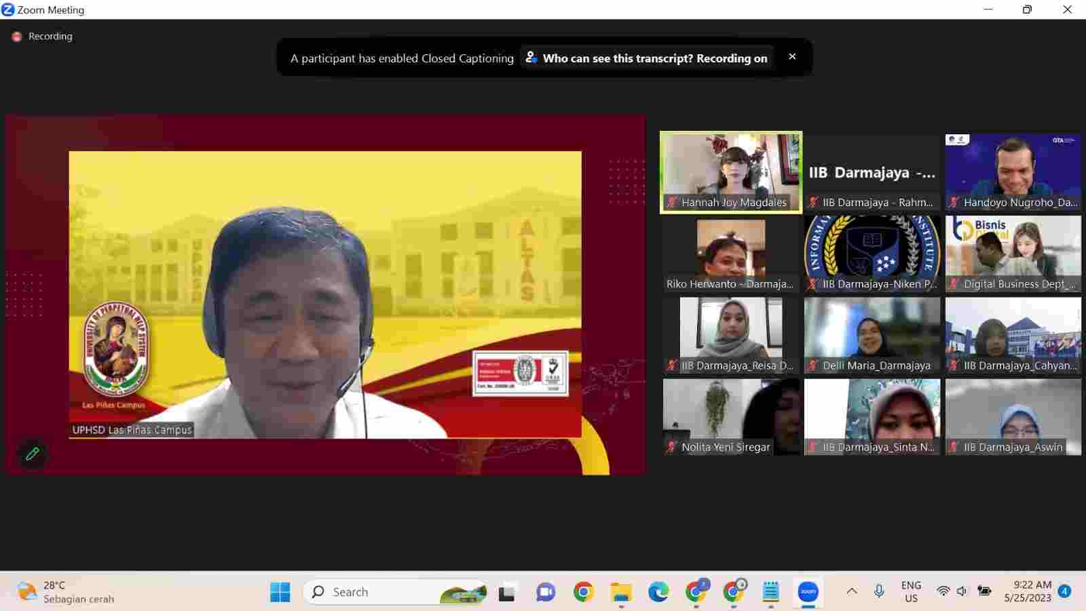Viewport: 1086px width, 611px height.
Task: Click the 'Who can see this transcript?' link
Action: [647, 58]
